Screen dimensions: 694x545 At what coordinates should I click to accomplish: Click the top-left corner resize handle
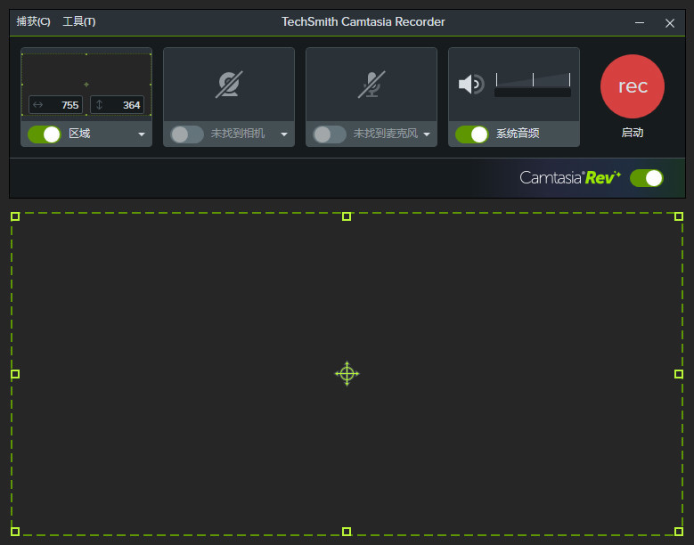pyautogui.click(x=15, y=216)
